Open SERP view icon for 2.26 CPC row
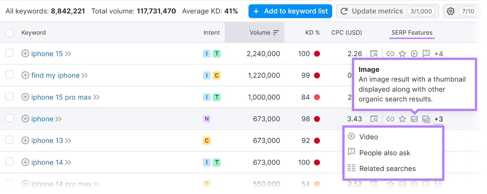Viewport: 487px width, 194px height. tap(374, 53)
